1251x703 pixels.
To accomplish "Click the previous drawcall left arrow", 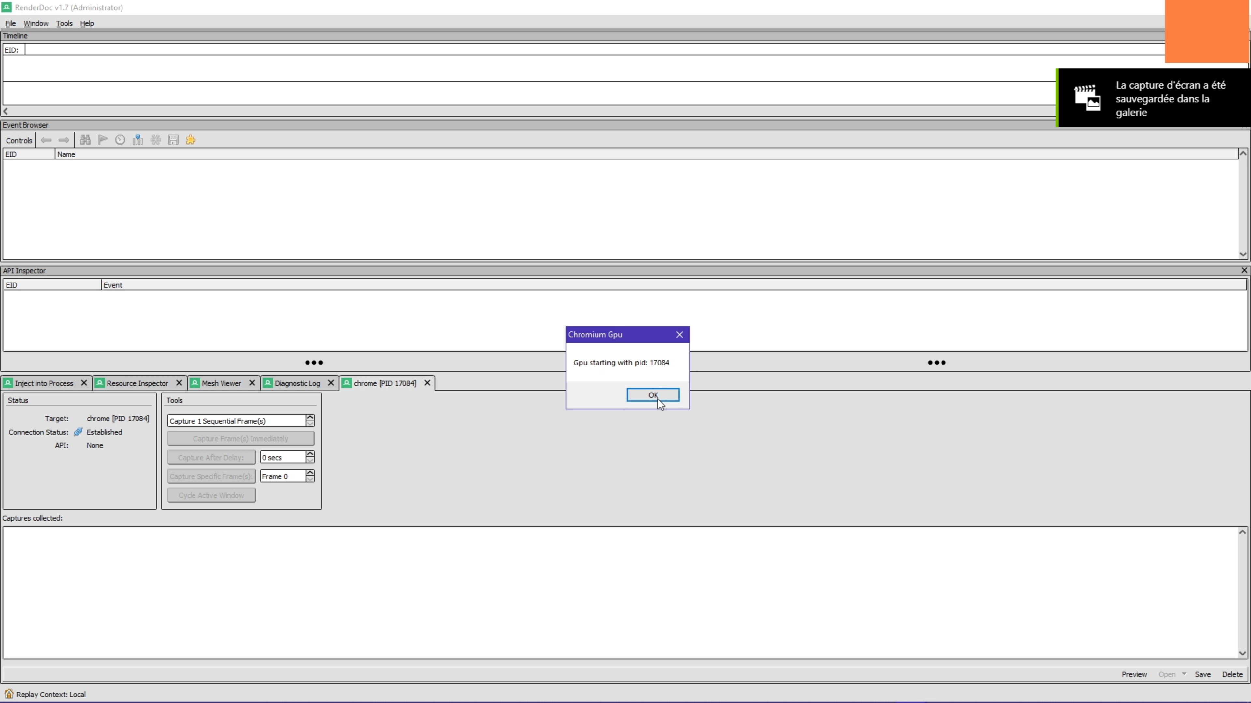I will 46,140.
